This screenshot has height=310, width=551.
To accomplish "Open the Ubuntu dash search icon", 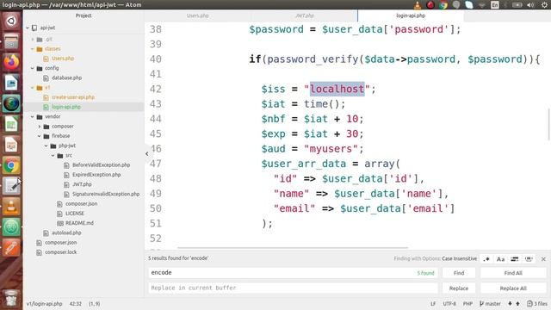I will click(11, 21).
